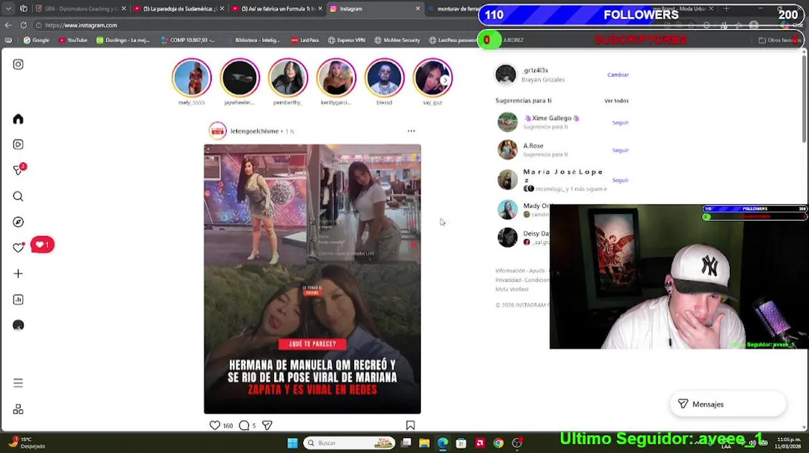Screen dimensions: 809x453
Task: Open Also from Meta icon
Action: pos(18,410)
